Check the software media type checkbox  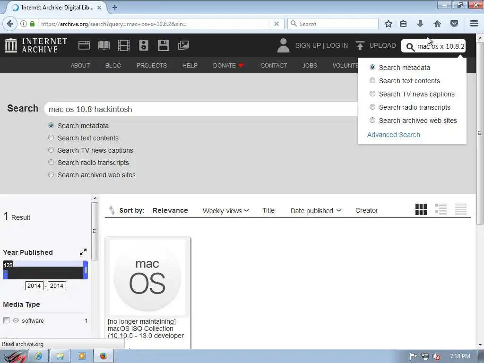click(7, 320)
